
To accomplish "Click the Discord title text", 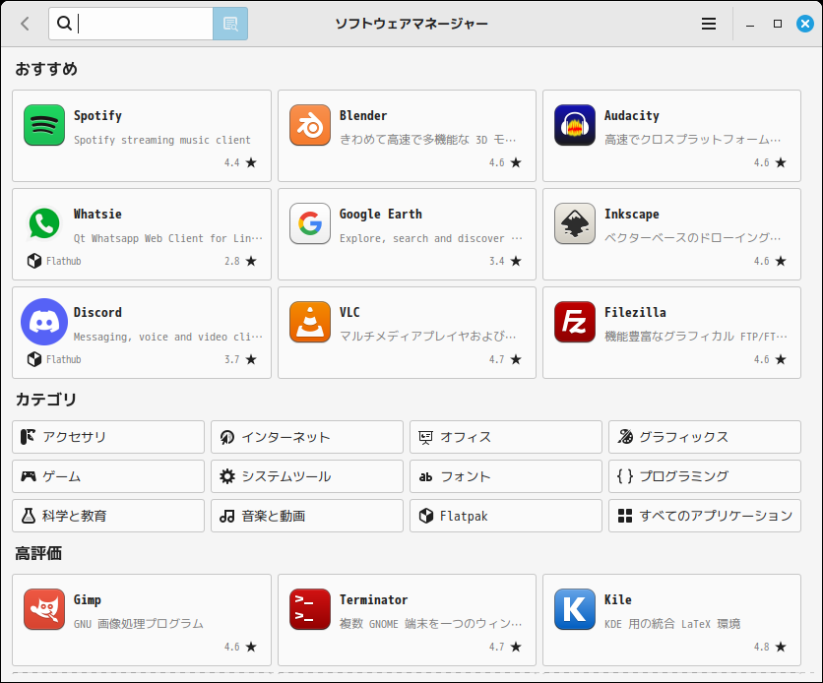I will (97, 312).
